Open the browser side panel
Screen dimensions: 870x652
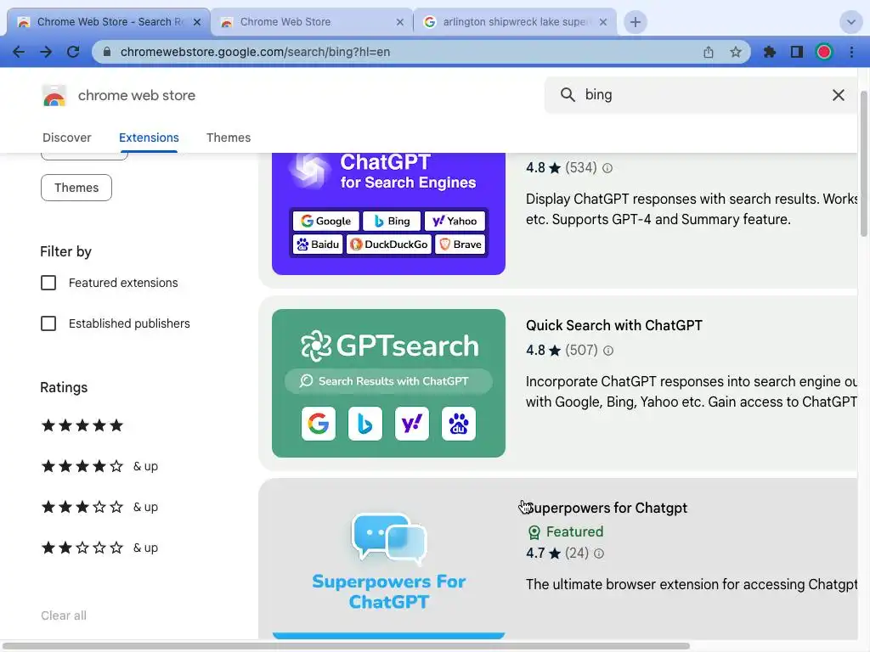tap(797, 52)
